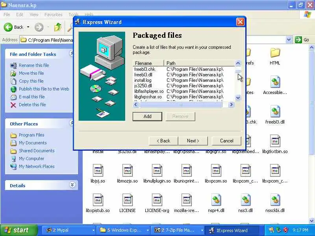Screen dimensions: 315x236
Task: Click Windows Start button
Action: 19,230
